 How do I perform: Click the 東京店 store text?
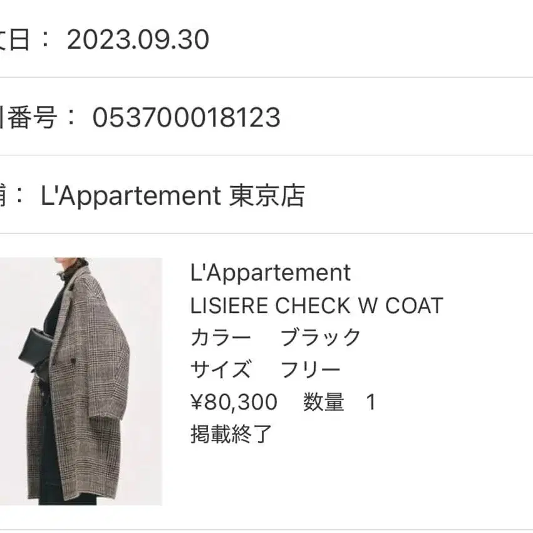(267, 196)
